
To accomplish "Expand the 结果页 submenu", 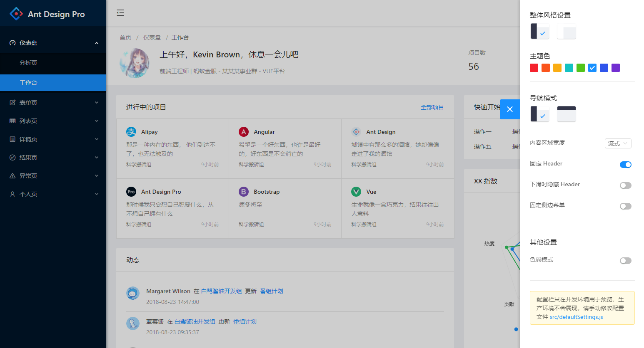I will tap(97, 158).
